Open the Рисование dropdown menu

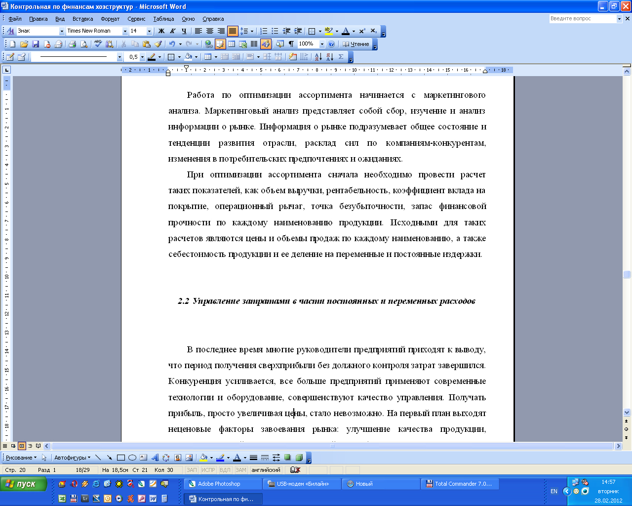click(21, 458)
